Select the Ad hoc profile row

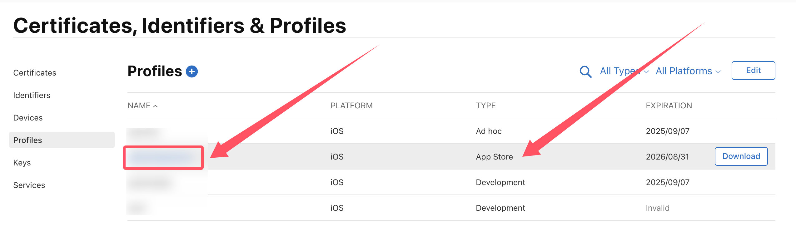[488, 131]
